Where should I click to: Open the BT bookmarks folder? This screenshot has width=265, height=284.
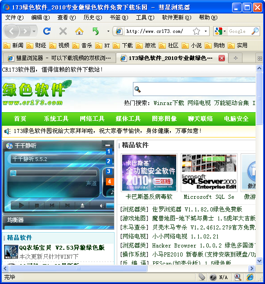tap(102, 46)
